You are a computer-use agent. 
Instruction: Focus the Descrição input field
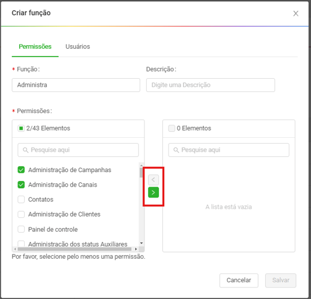click(x=211, y=85)
